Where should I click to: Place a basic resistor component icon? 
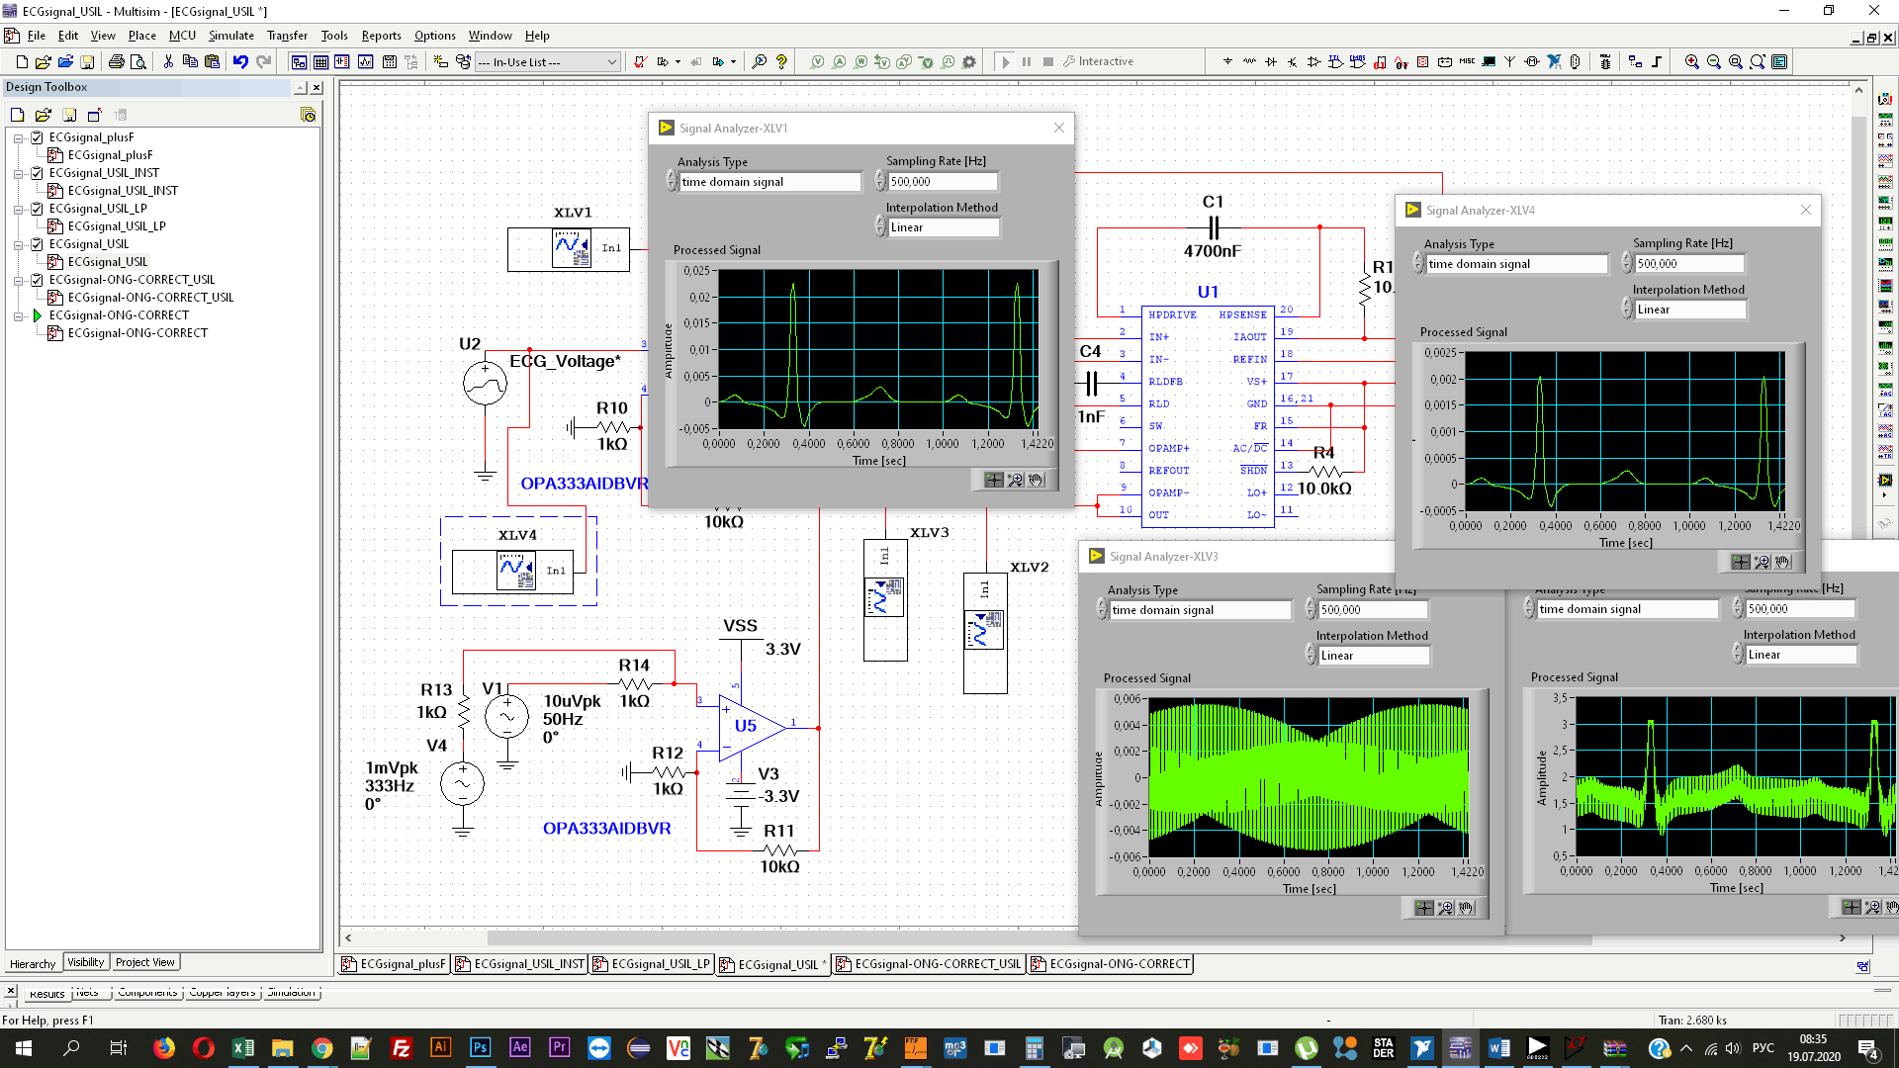tap(1249, 61)
